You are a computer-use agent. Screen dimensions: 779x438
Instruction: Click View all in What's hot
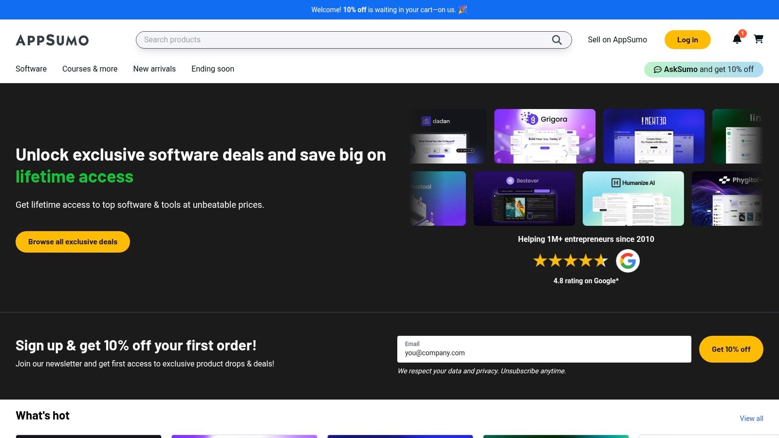click(752, 419)
